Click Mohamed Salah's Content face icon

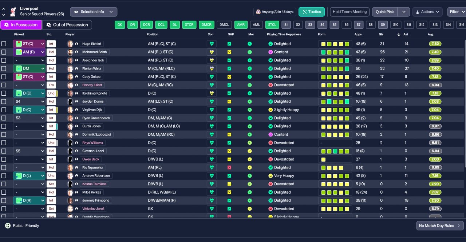(x=270, y=52)
